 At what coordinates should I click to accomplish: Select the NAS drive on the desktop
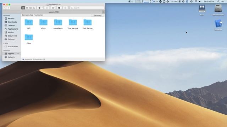[202, 10]
